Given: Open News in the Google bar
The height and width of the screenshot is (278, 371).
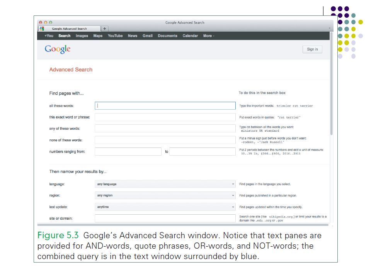Looking at the screenshot, I should [x=133, y=36].
